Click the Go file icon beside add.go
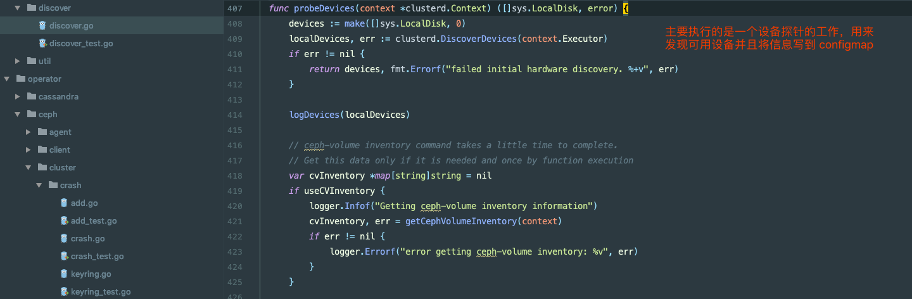The height and width of the screenshot is (299, 912). [64, 203]
